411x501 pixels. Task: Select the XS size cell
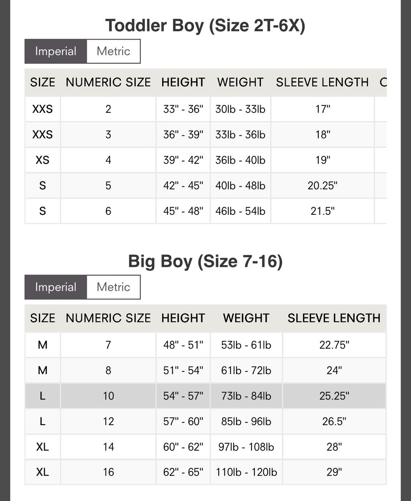[x=43, y=160]
